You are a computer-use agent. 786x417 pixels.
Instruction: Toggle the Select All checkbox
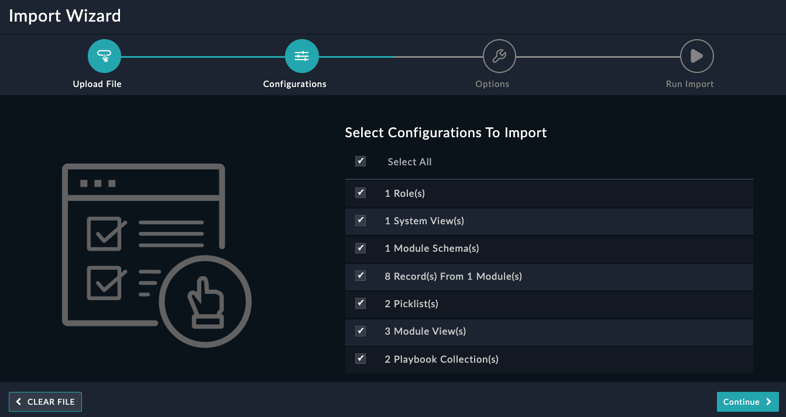pyautogui.click(x=361, y=161)
